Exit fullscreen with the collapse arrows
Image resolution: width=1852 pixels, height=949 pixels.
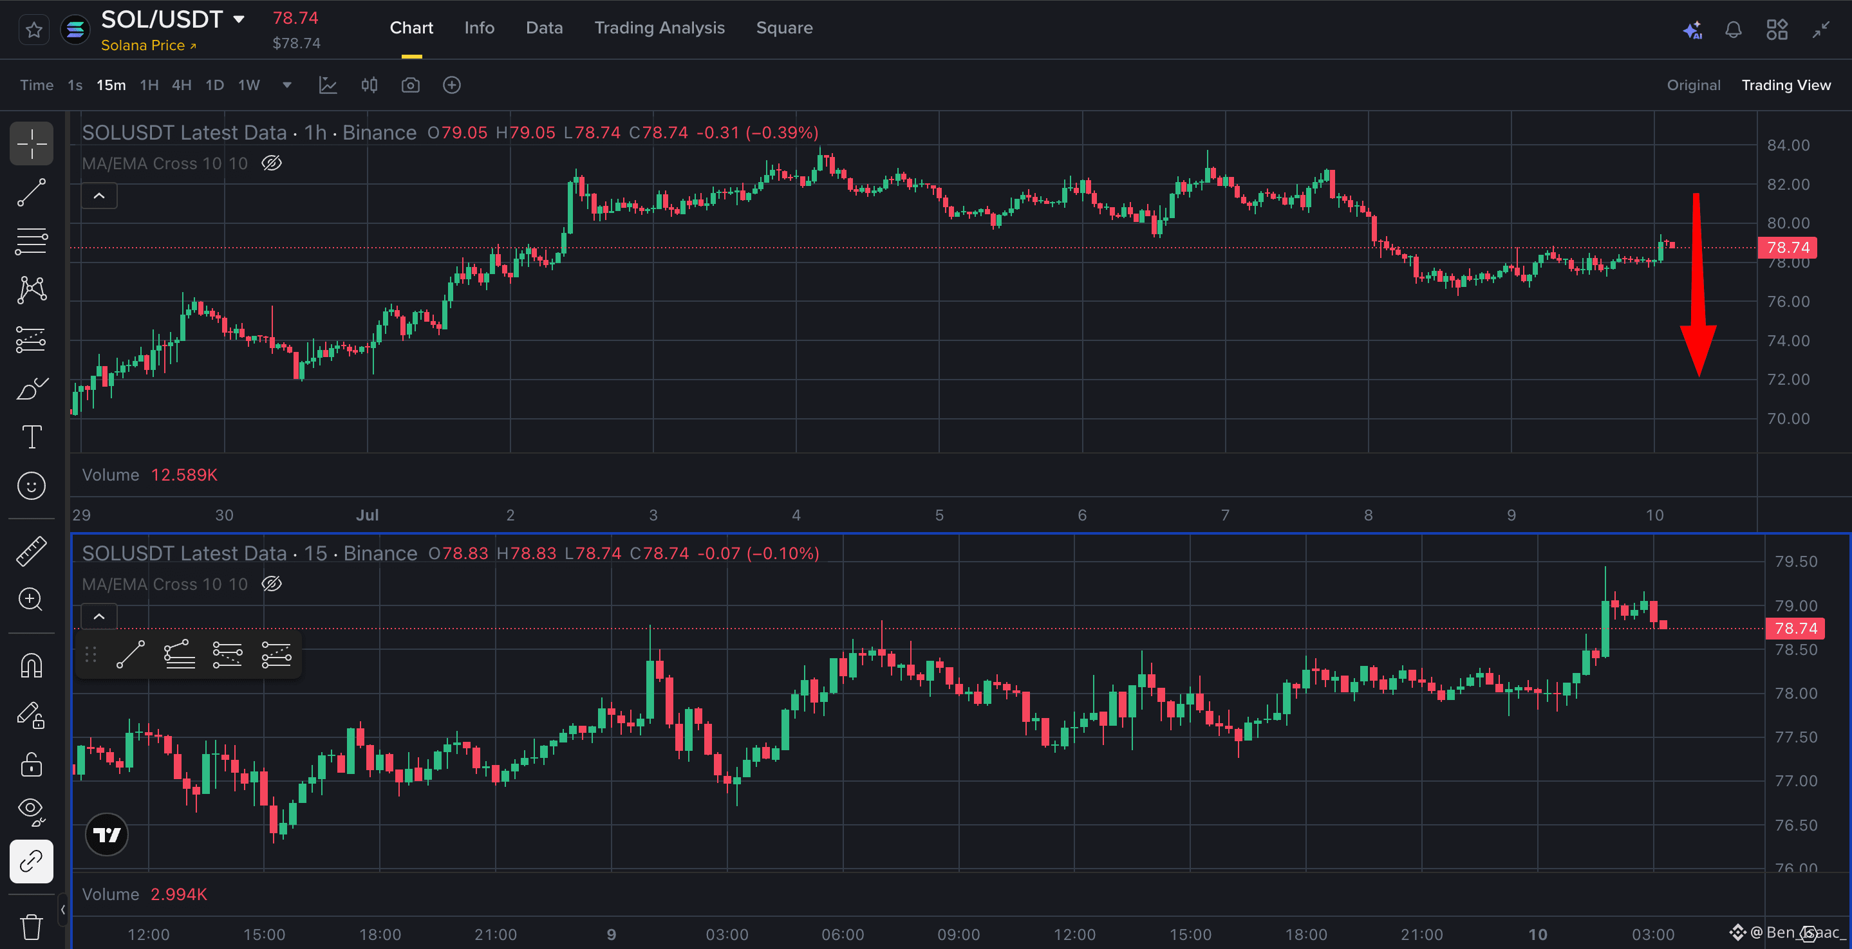[x=1820, y=30]
